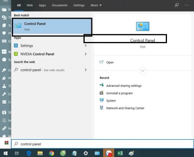
Task: Open Advanced sharing settings recent item
Action: click(124, 86)
